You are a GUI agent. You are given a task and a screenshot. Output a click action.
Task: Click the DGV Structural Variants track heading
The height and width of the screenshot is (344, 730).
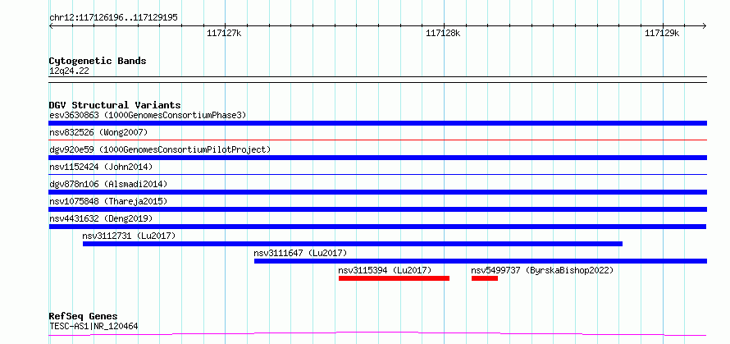[115, 105]
